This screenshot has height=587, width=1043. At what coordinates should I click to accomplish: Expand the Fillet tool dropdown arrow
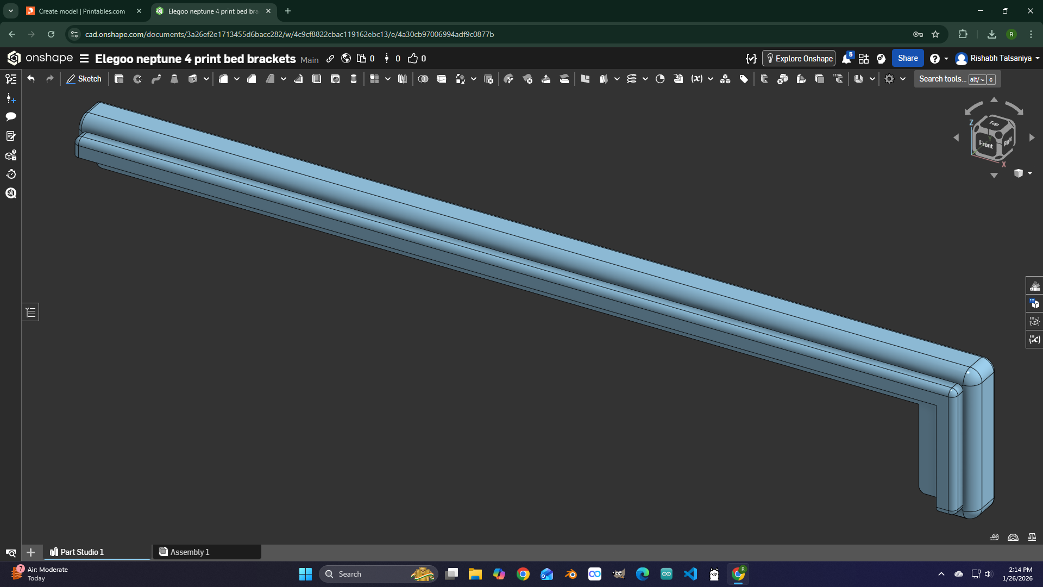237,79
